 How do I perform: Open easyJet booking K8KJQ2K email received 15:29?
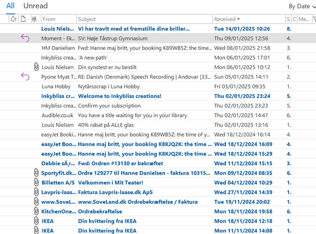pos(158,154)
